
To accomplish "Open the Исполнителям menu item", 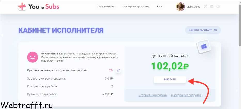I will 106,7.
